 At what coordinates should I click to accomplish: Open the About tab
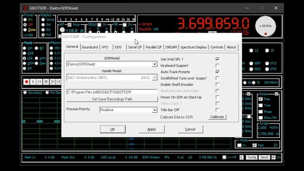point(231,47)
